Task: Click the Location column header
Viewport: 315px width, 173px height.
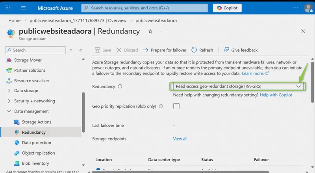Action: coord(104,160)
